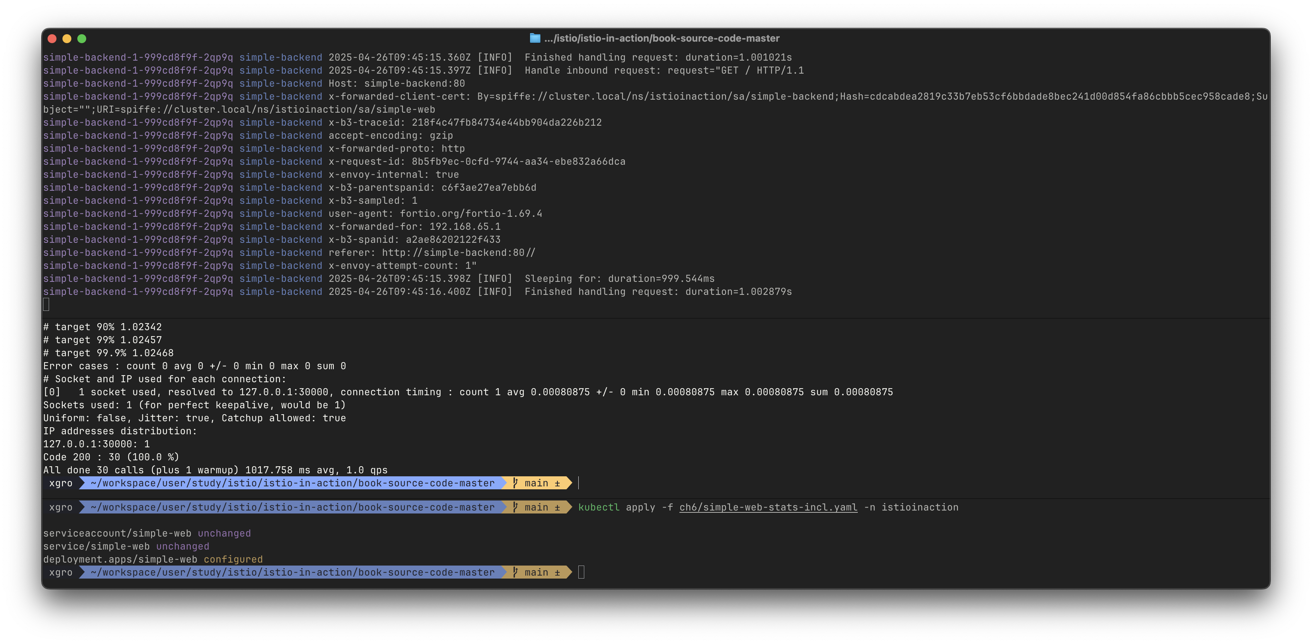
Task: Click 'x-forwarded-proto: http' header text
Action: (x=397, y=149)
